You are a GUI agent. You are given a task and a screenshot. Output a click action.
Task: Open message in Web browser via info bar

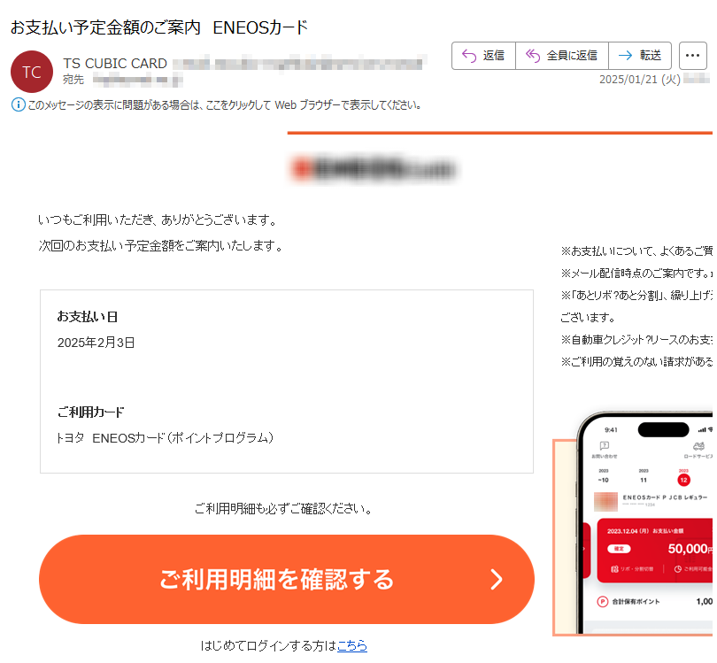(x=224, y=105)
